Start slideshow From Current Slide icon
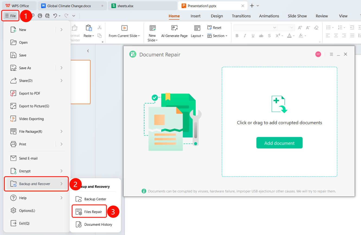 (124, 28)
